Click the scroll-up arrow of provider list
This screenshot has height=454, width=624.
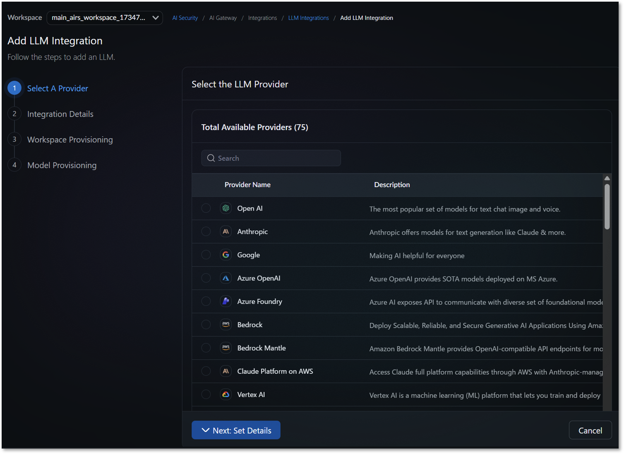[x=607, y=178]
